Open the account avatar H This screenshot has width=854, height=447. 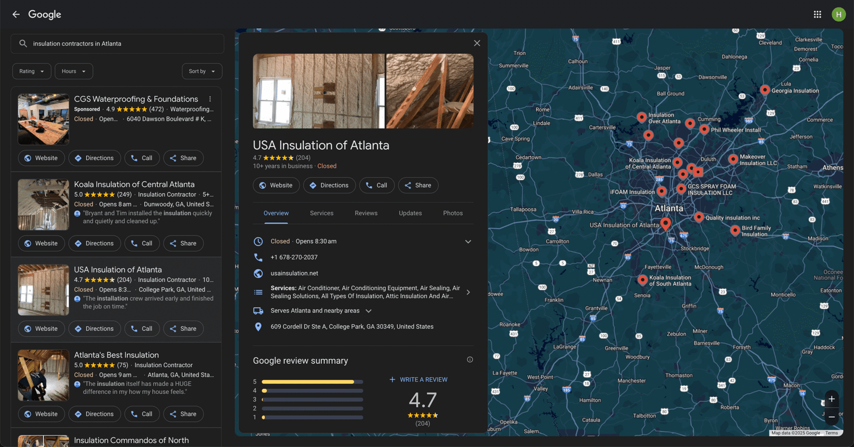coord(839,14)
